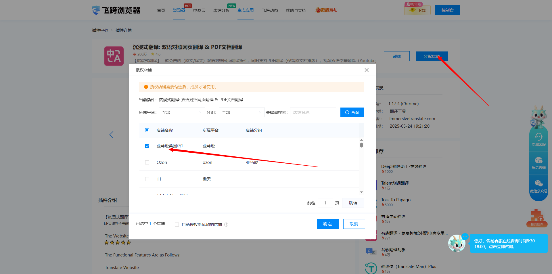The image size is (552, 274).
Task: Click the 售后咨询 chat icon
Action: [x=538, y=160]
